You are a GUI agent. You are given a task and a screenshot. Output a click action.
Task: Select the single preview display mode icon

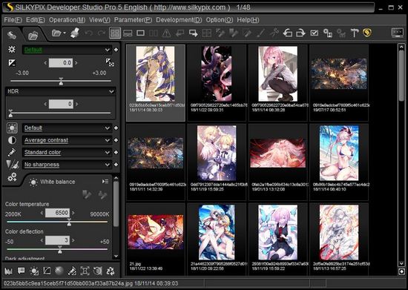tap(140, 33)
